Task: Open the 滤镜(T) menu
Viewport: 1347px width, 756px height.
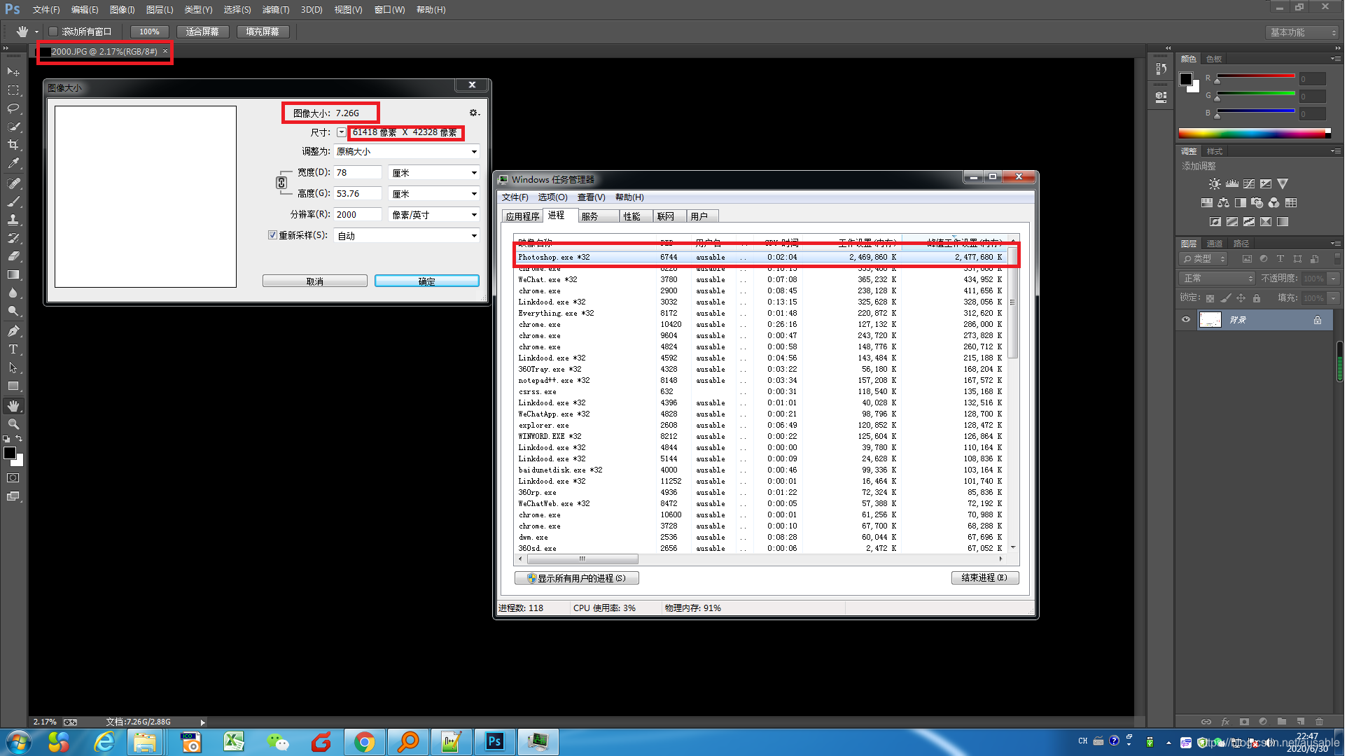Action: (275, 10)
